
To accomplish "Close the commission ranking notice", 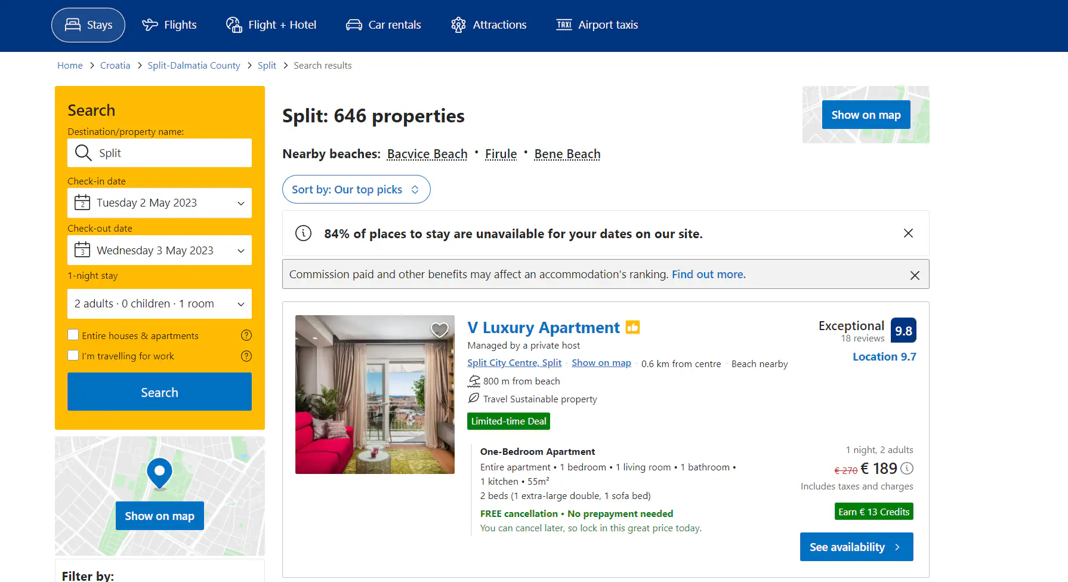I will coord(915,275).
